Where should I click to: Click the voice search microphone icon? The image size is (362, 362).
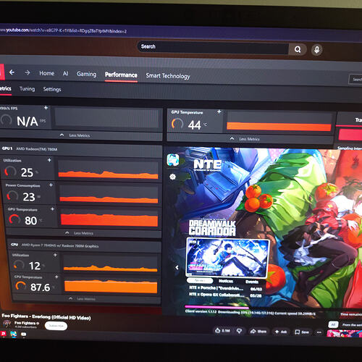point(317,50)
